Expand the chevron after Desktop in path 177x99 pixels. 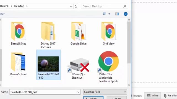(27, 6)
